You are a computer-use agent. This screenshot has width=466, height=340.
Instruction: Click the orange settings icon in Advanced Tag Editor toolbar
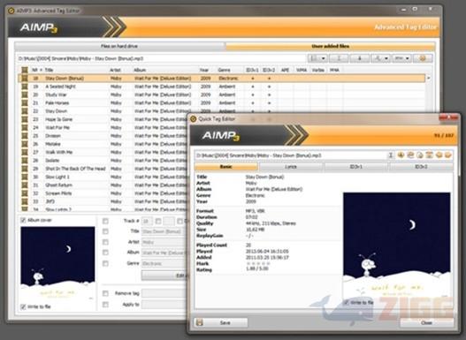[x=423, y=58]
